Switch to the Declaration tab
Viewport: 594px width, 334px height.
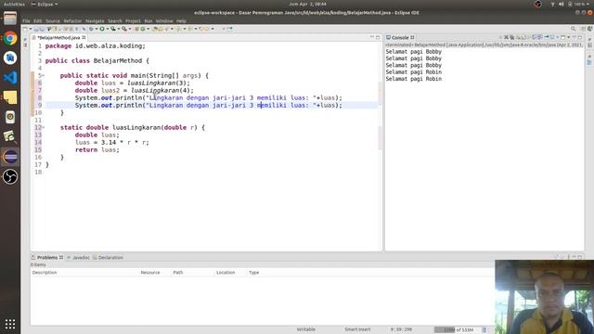[x=108, y=258]
